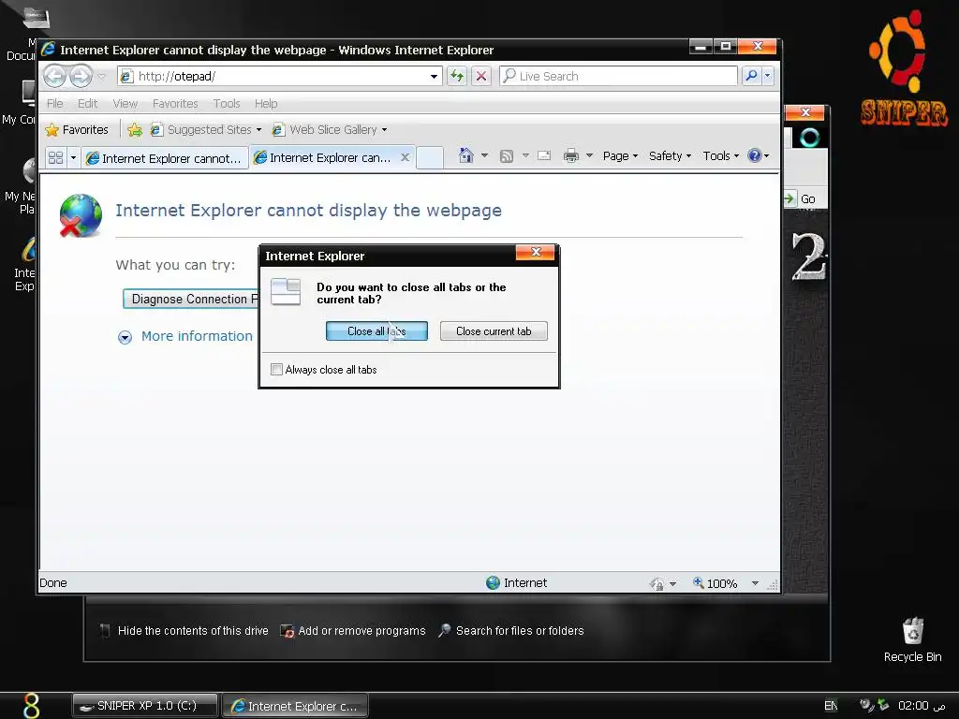
Task: Click the EN language indicator
Action: pyautogui.click(x=830, y=706)
